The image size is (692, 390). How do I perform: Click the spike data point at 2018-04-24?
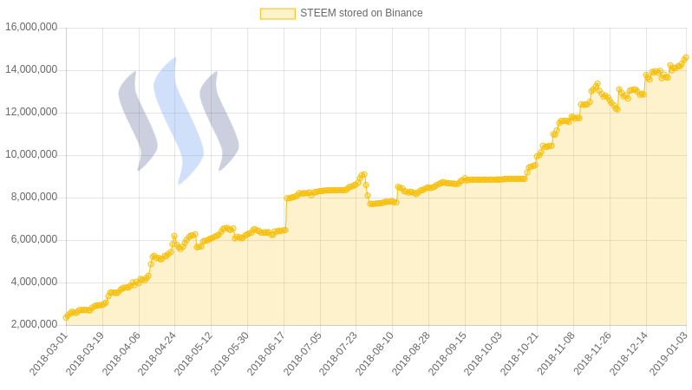tap(174, 237)
